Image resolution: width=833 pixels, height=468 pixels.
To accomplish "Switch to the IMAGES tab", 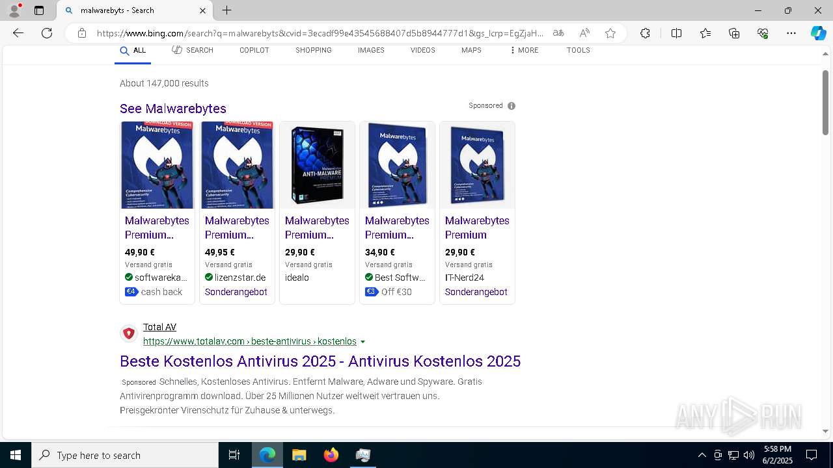I will (x=371, y=50).
